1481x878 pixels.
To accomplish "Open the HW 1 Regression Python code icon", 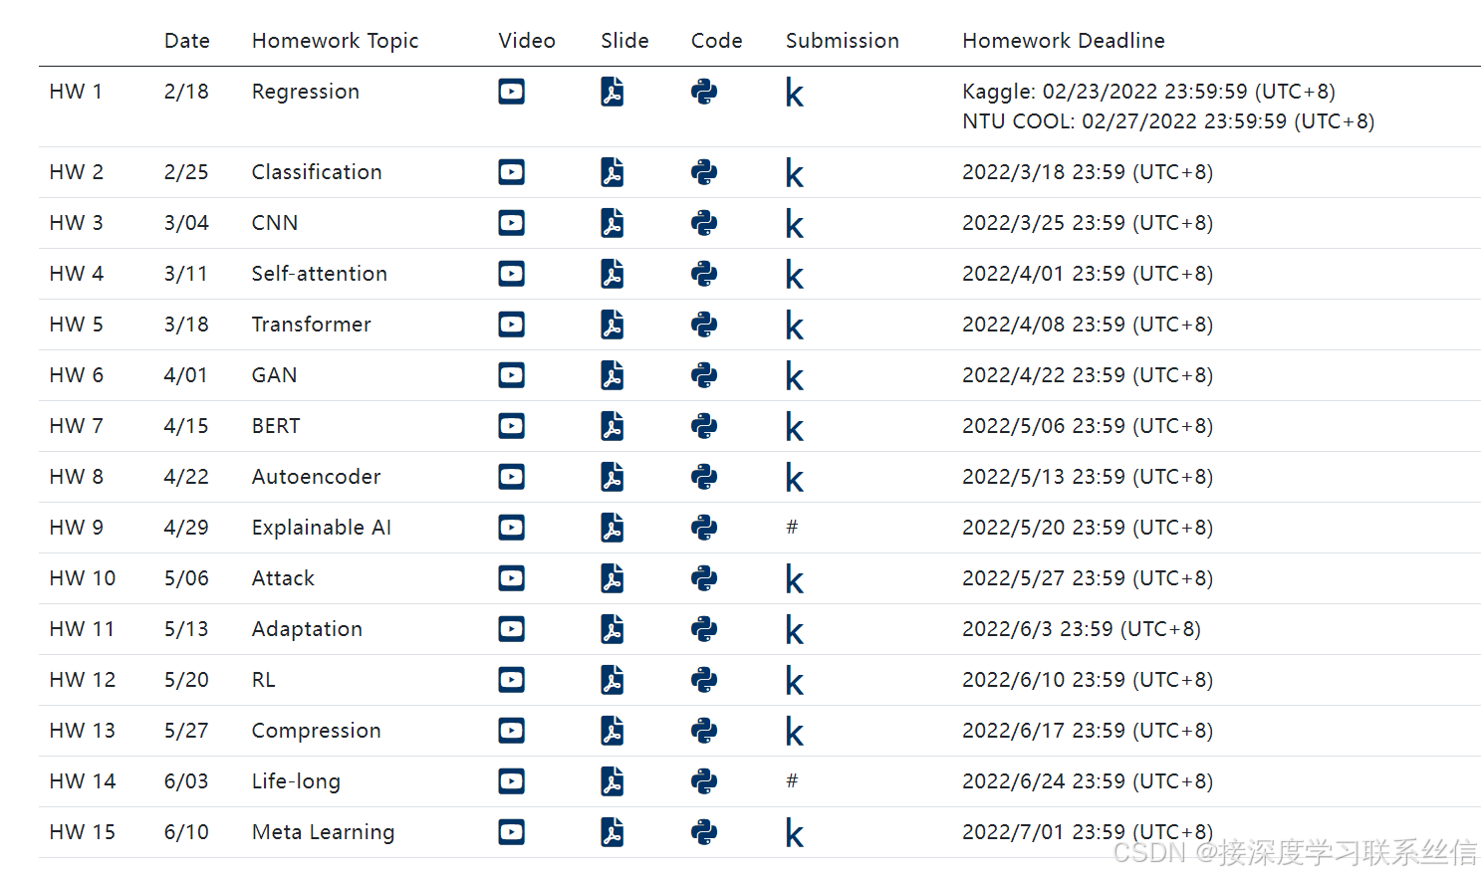I will coord(704,92).
